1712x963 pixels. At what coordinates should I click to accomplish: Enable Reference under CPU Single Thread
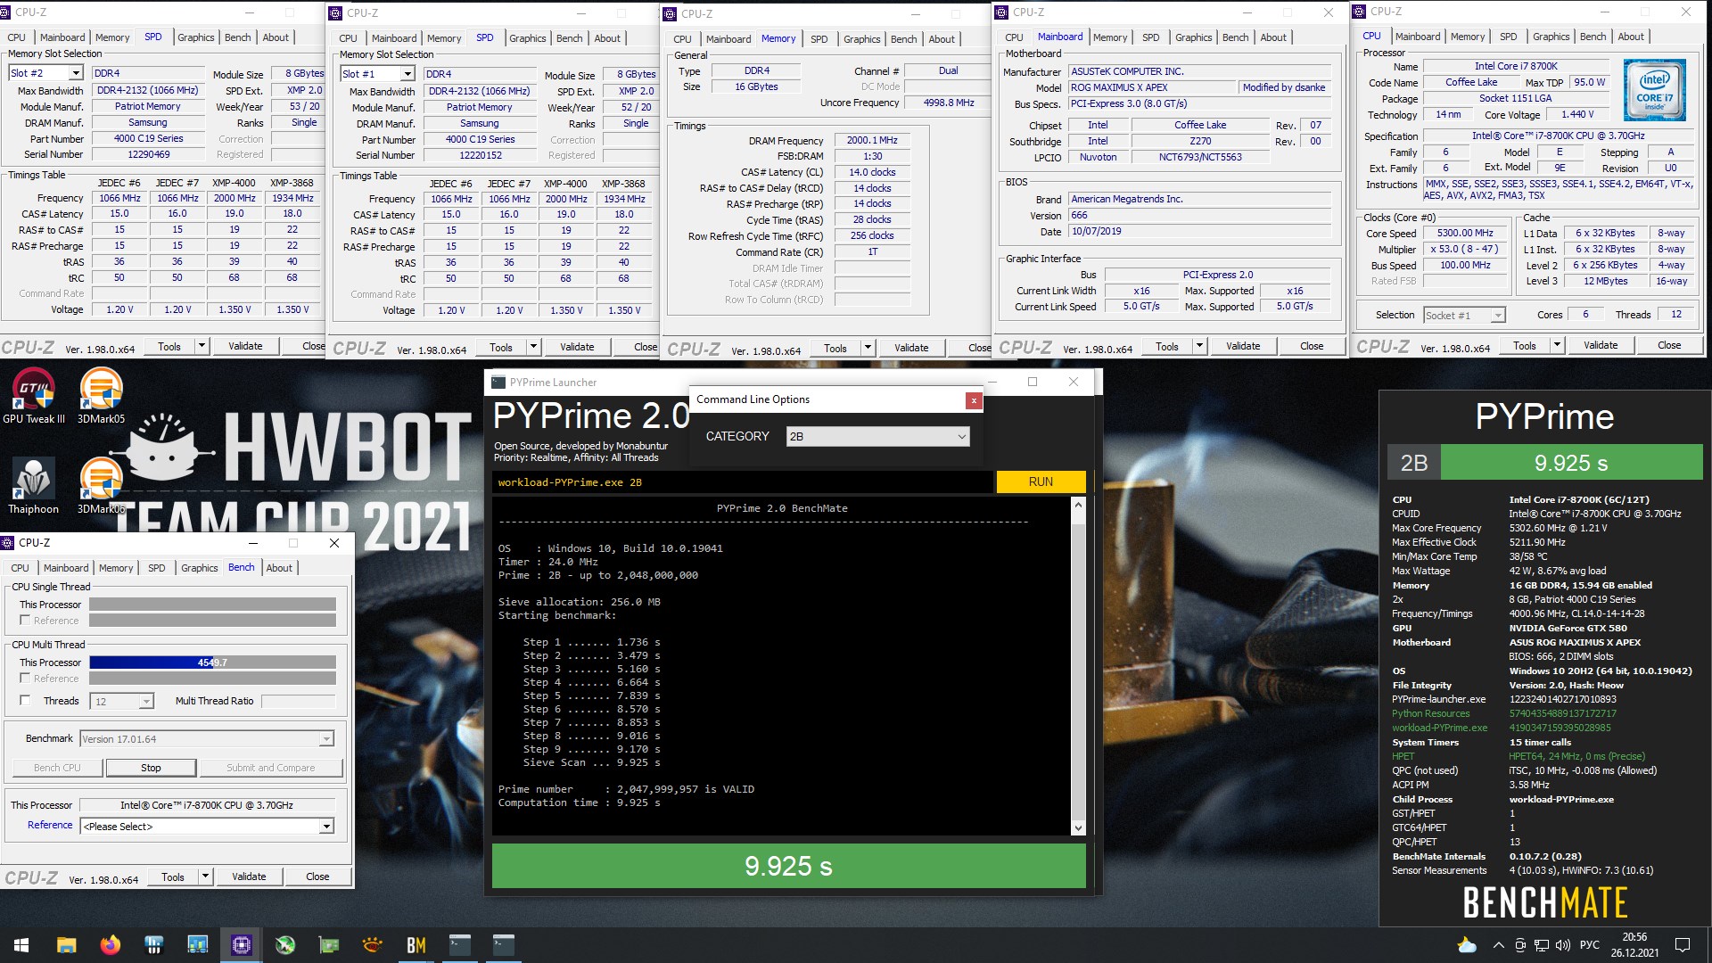(x=25, y=621)
